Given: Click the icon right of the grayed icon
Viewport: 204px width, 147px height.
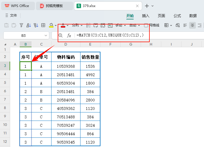Looking at the screenshot, I should (96, 25).
